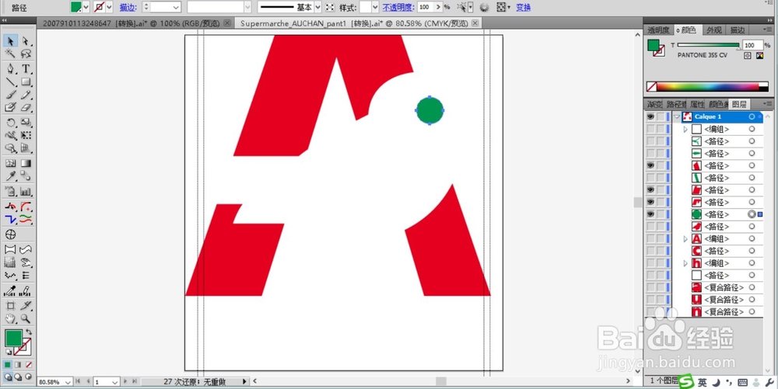The image size is (778, 389).
Task: Open the stroke color dropdown in control bar
Action: (109, 7)
